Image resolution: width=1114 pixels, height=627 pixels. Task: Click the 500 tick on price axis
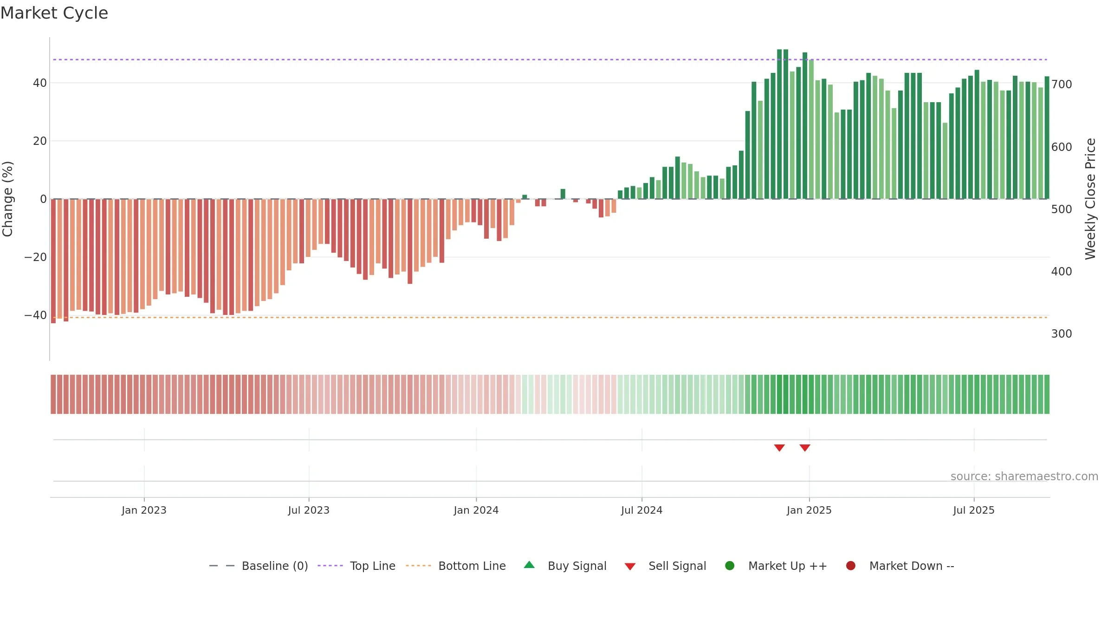pos(1062,209)
